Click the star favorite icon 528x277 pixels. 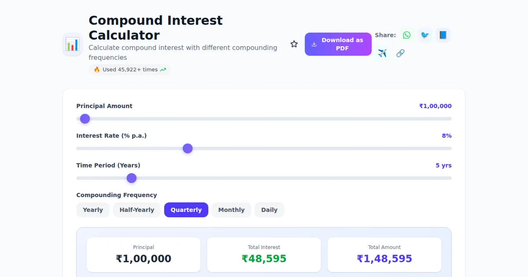(x=294, y=44)
